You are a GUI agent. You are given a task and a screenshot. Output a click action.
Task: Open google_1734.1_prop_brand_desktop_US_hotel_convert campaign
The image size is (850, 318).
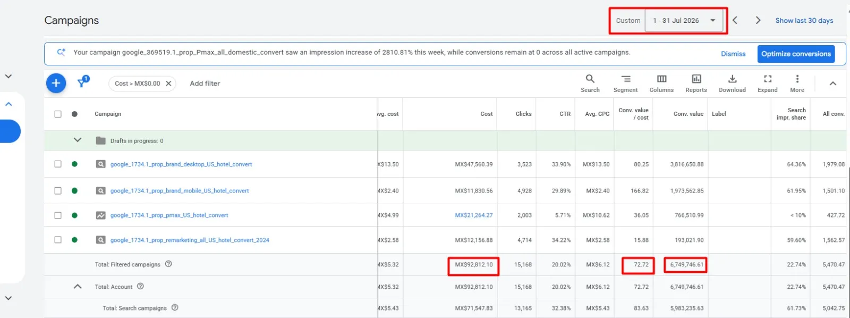coord(181,164)
